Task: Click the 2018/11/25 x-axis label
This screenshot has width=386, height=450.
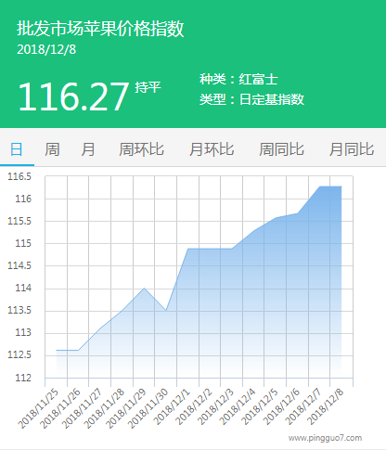Action: pos(38,408)
